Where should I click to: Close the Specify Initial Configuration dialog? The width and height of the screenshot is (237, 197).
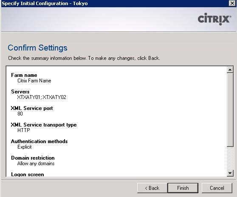click(232, 3)
